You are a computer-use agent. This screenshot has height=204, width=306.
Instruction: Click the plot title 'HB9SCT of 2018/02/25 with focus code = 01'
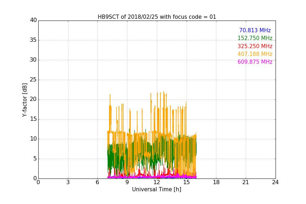click(157, 17)
